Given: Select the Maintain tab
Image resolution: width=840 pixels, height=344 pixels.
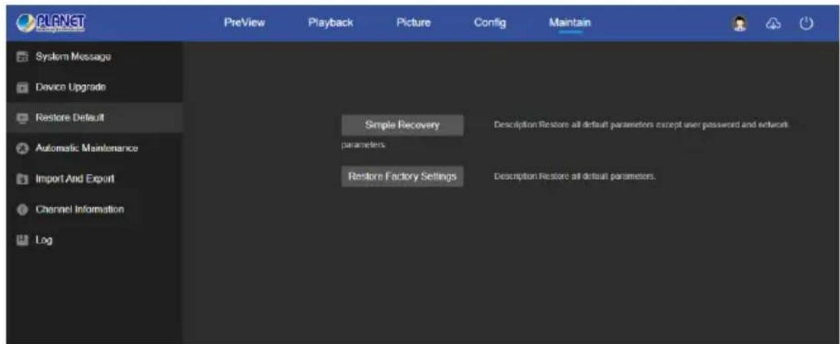Looking at the screenshot, I should 569,23.
